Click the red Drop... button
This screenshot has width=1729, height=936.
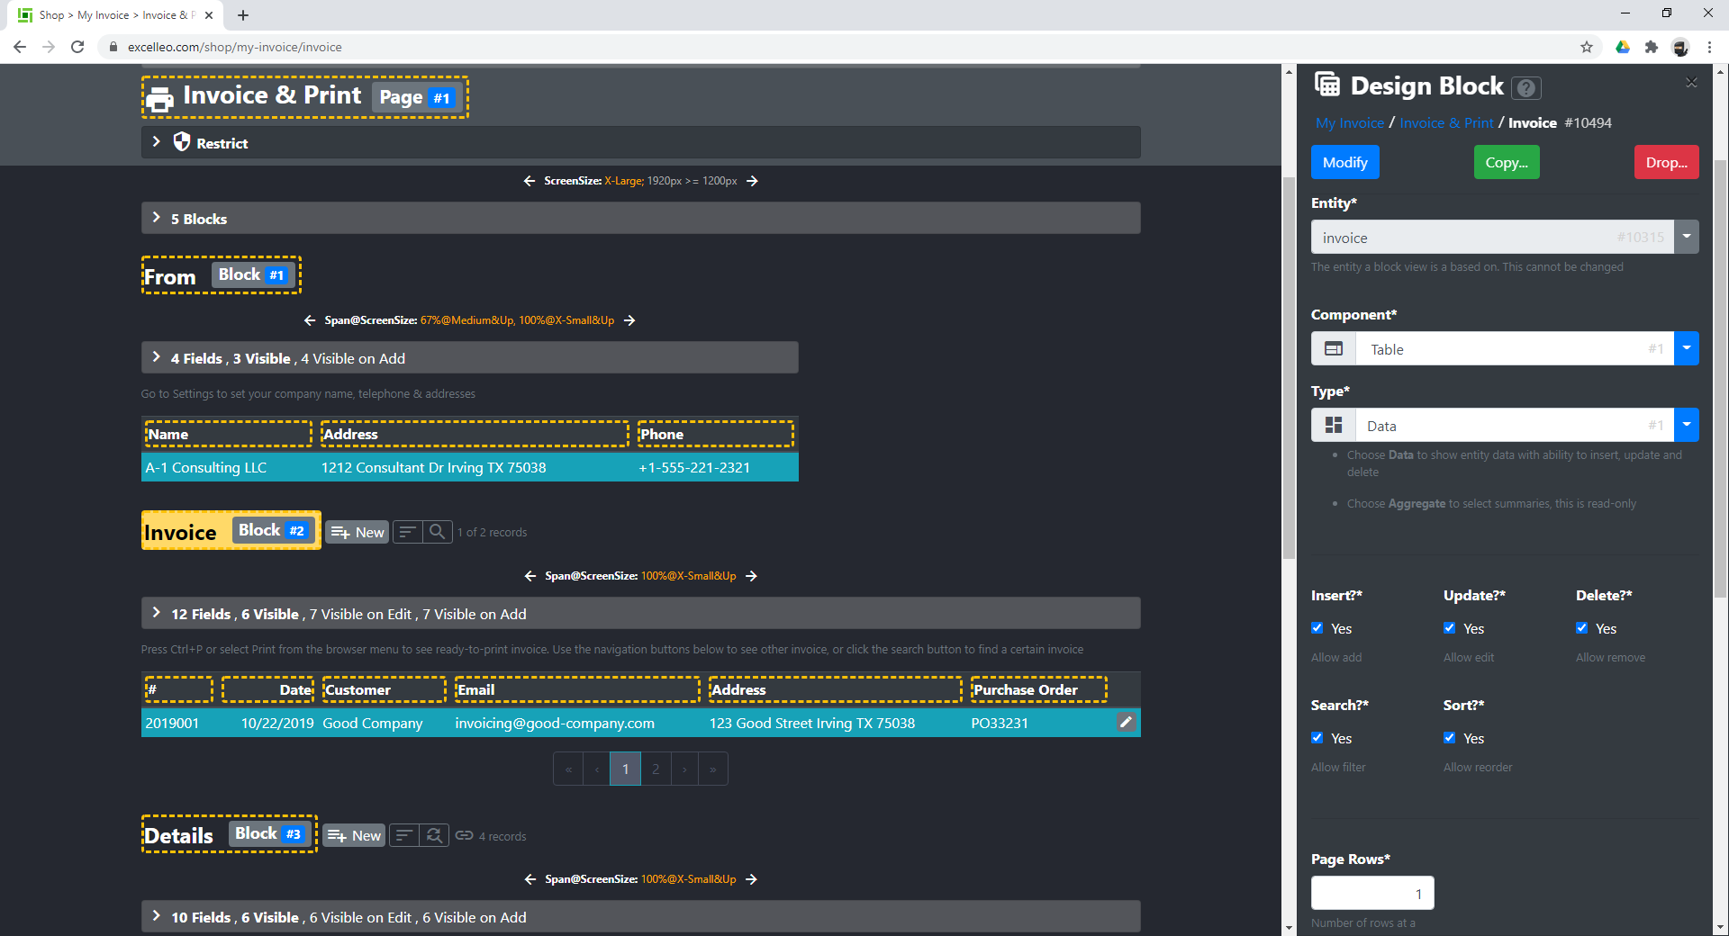coord(1667,162)
